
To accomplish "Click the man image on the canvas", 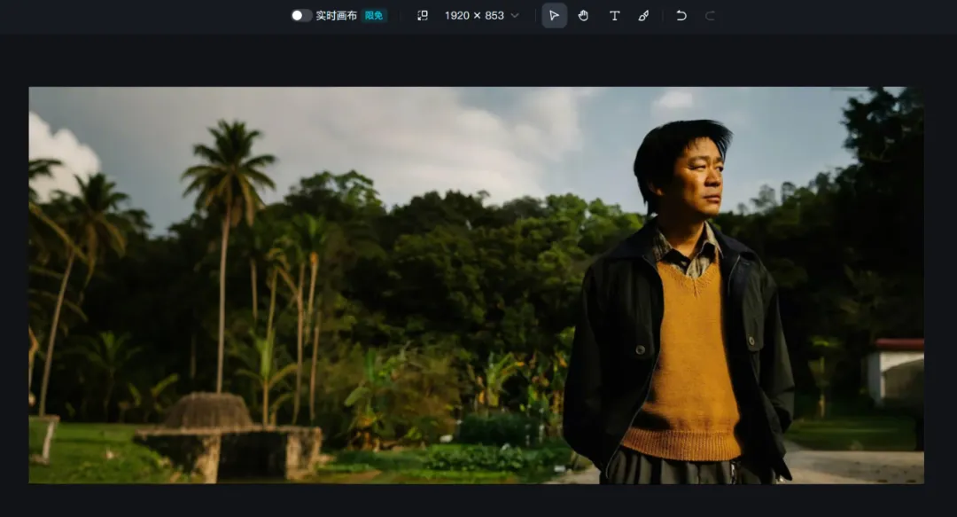I will [x=476, y=285].
